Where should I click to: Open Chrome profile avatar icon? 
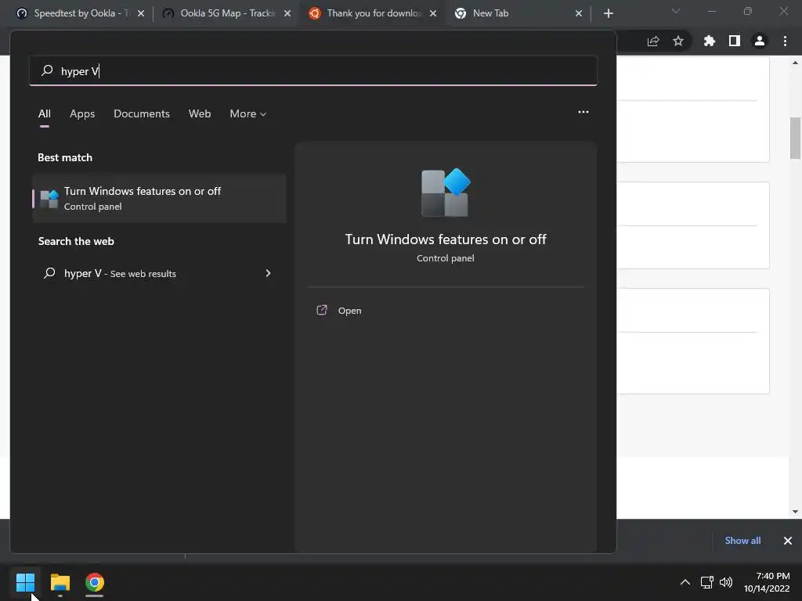coord(760,41)
